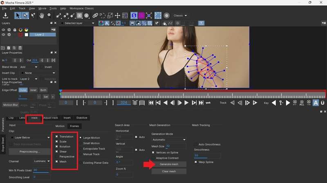Click the link layers chain icon

click(95, 15)
